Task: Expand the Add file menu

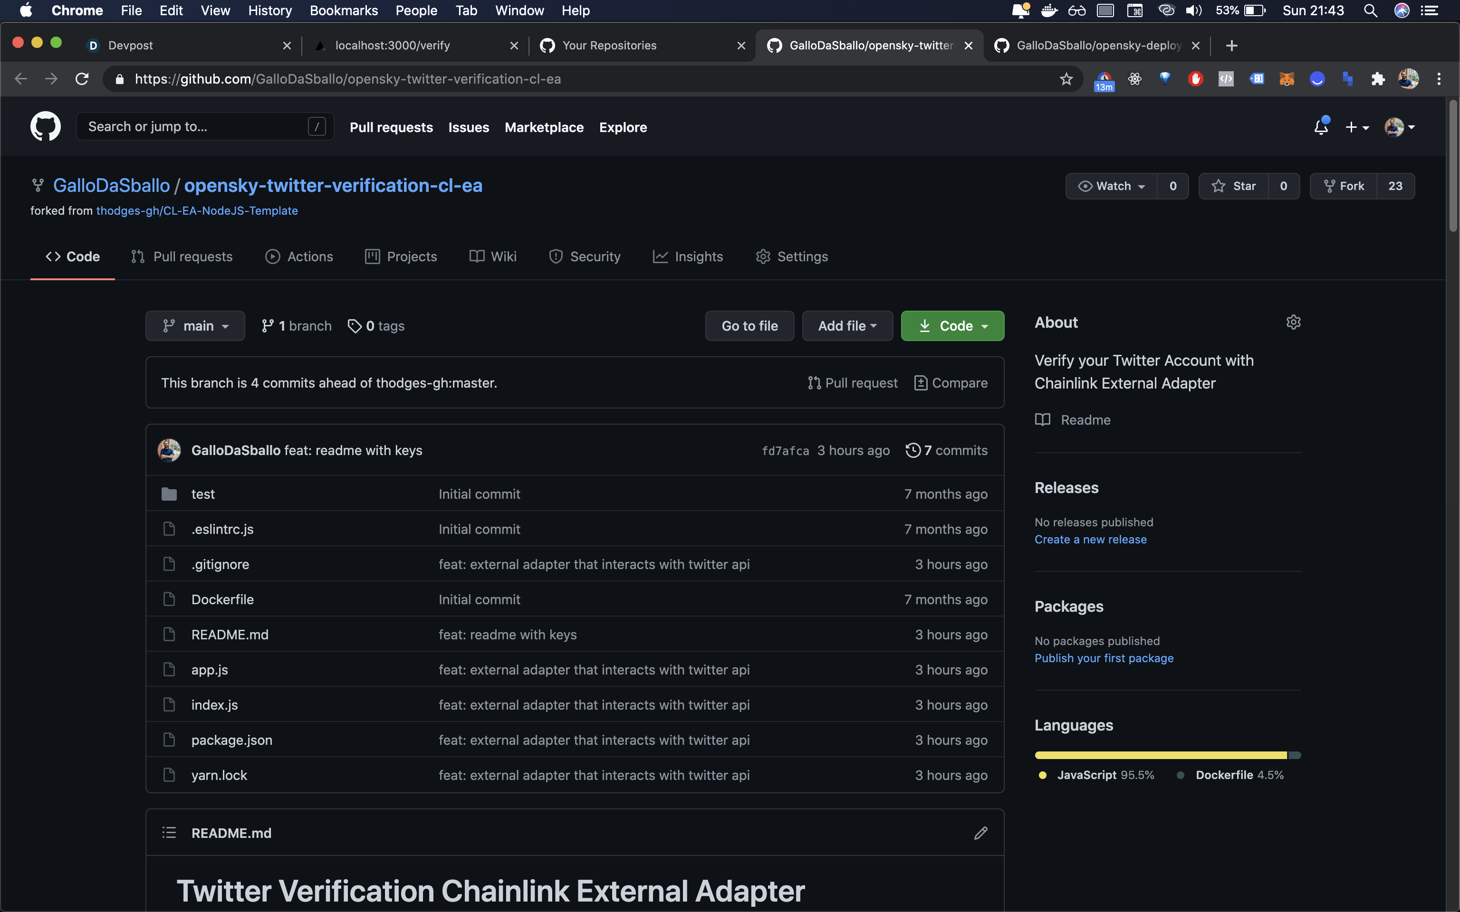Action: [x=847, y=326]
